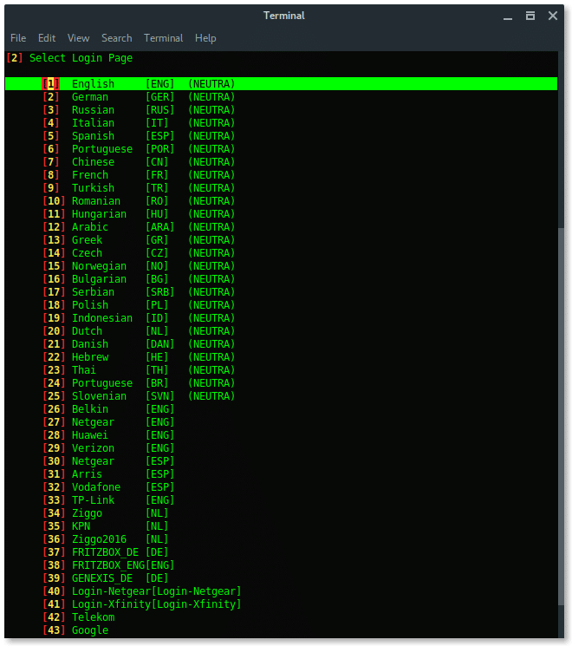
Task: Click the 'Dutch' list entry
Action: click(87, 331)
